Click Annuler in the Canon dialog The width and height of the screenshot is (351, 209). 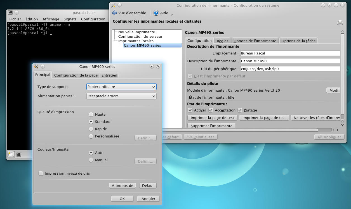148,199
